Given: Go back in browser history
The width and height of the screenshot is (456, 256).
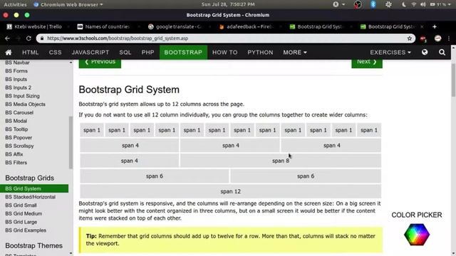Looking at the screenshot, I should [7, 38].
